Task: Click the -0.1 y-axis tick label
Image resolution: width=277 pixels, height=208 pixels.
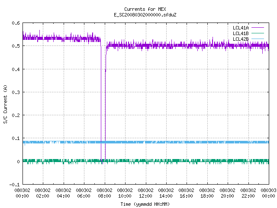Action: 14,185
